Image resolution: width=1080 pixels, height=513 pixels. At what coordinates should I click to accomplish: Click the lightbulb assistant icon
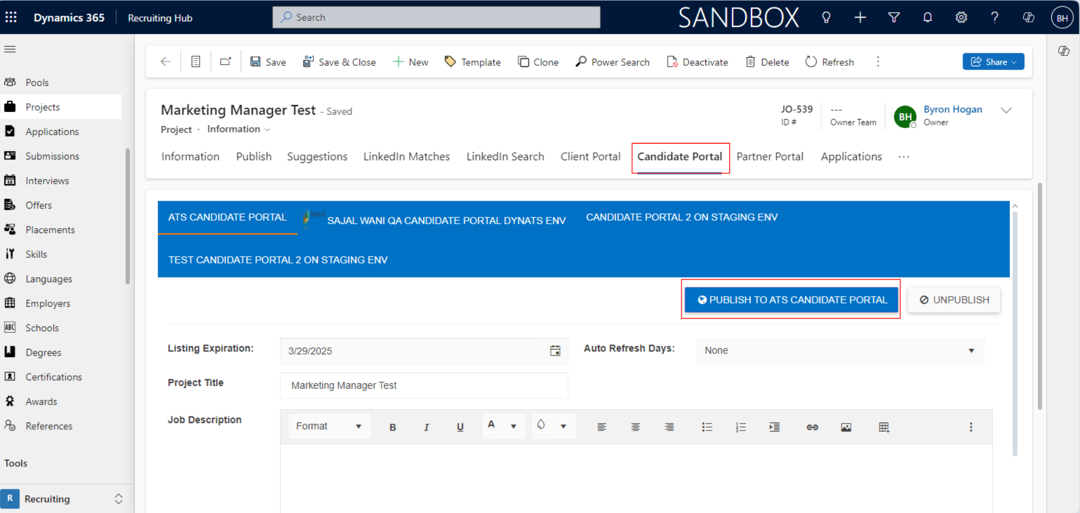[x=826, y=17]
